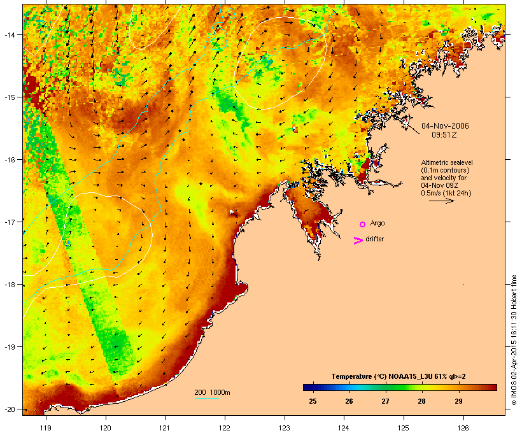522x433 pixels.
Task: Click the -15 latitude axis label
Action: click(9, 97)
